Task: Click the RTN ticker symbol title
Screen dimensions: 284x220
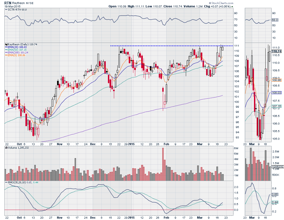Action: click(x=8, y=3)
